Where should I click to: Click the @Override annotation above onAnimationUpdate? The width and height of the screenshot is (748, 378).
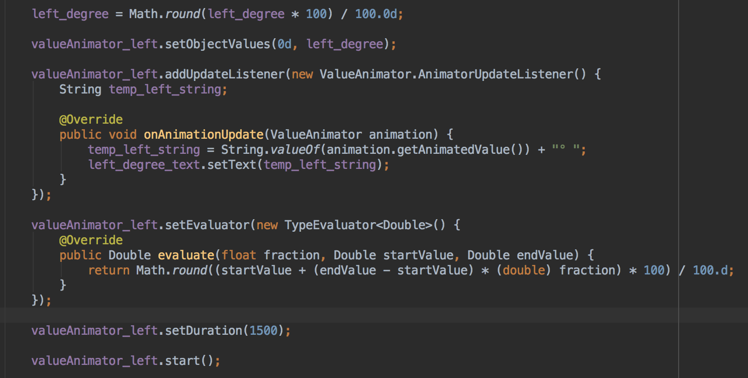91,120
